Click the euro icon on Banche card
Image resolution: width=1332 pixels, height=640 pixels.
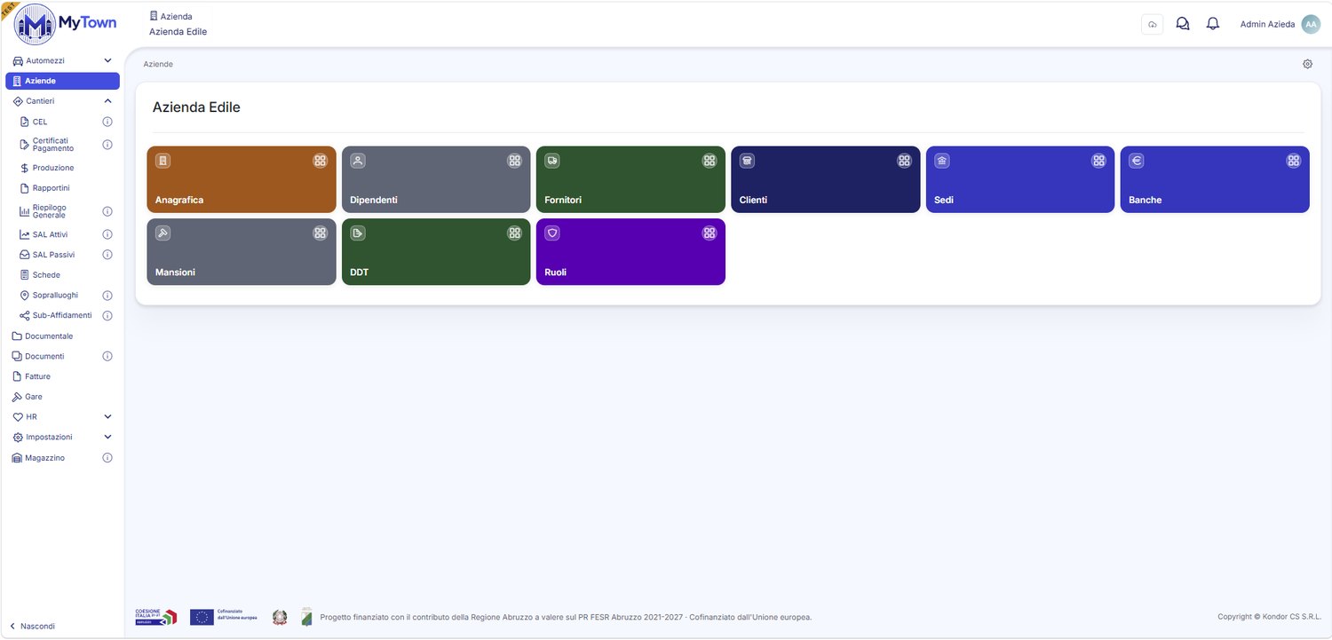[x=1137, y=161]
